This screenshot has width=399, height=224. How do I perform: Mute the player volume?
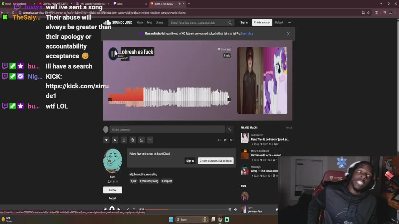point(235,209)
